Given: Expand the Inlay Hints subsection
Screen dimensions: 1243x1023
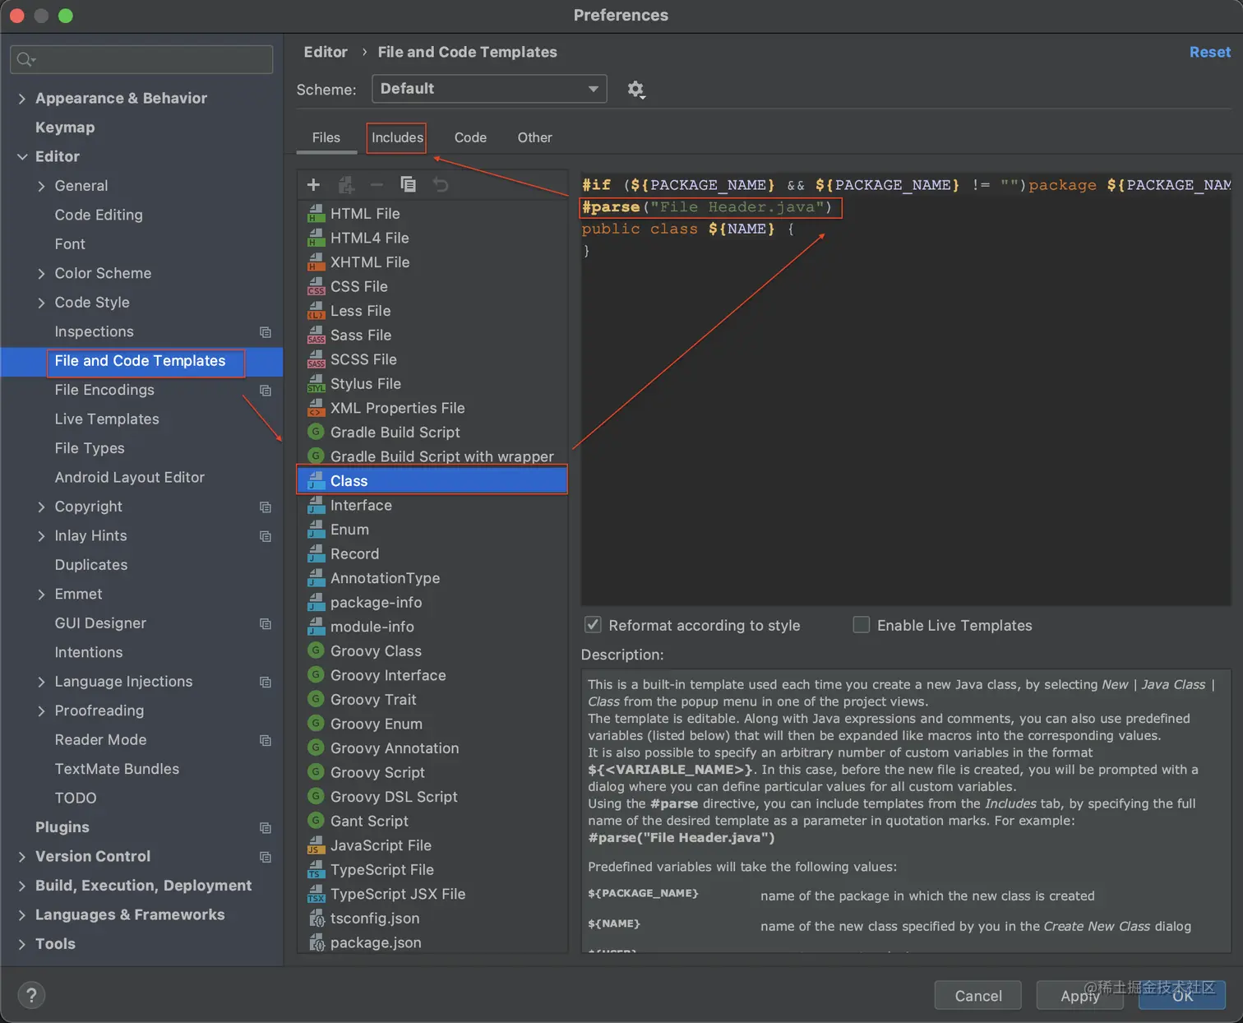Looking at the screenshot, I should pos(41,536).
